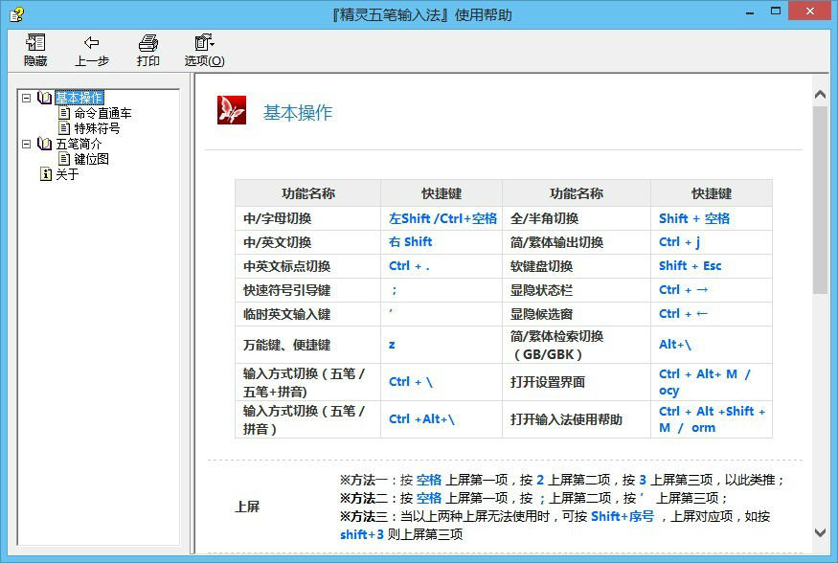
Task: Collapse the 基本操作 tree node
Action: (x=26, y=98)
